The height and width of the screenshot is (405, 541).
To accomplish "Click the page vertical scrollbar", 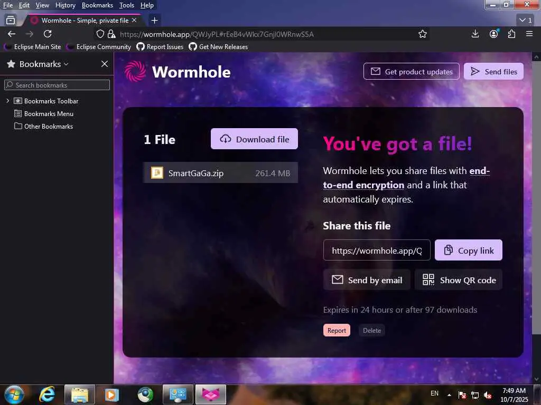I will click(x=536, y=198).
